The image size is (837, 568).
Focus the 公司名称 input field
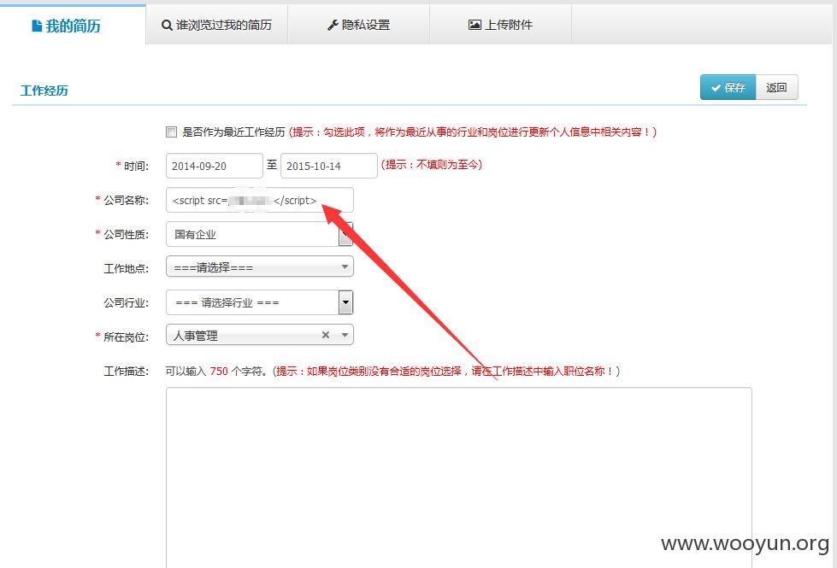pyautogui.click(x=259, y=200)
